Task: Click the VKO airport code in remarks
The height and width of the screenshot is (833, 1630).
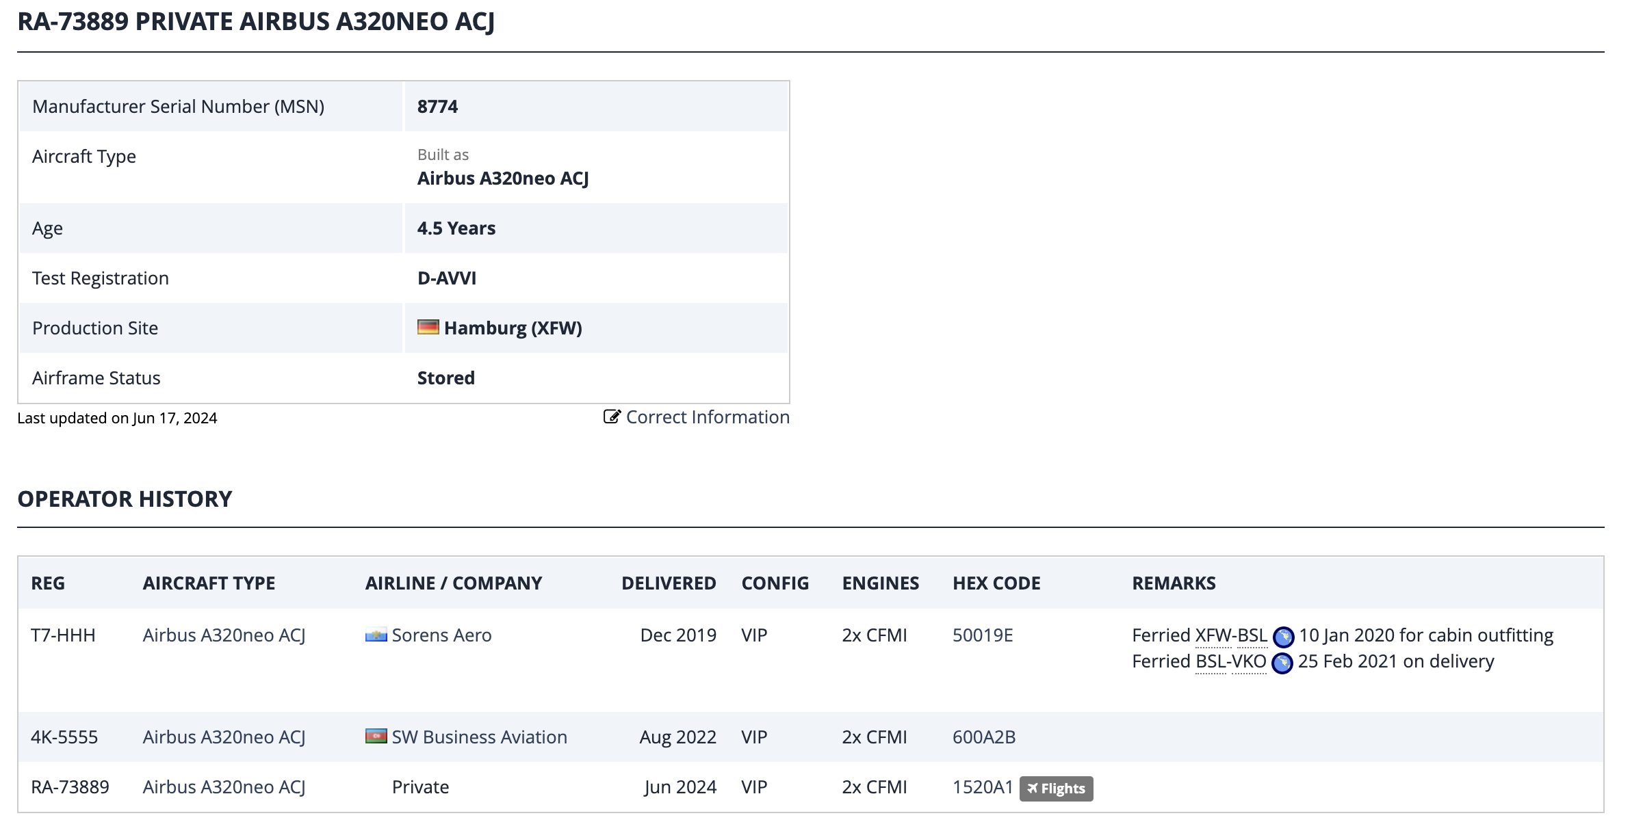Action: tap(1249, 661)
